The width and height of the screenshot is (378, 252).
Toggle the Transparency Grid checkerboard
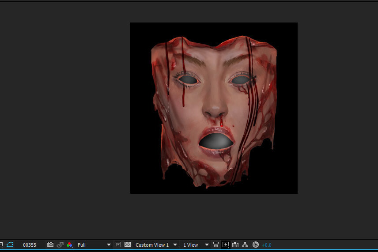coord(128,245)
